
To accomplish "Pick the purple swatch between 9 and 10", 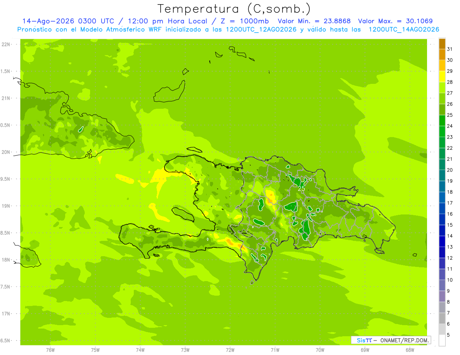I will (442, 285).
